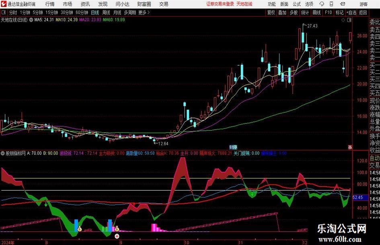Click the 财停 marker on the chart
The width and height of the screenshot is (380, 245).
[233, 147]
